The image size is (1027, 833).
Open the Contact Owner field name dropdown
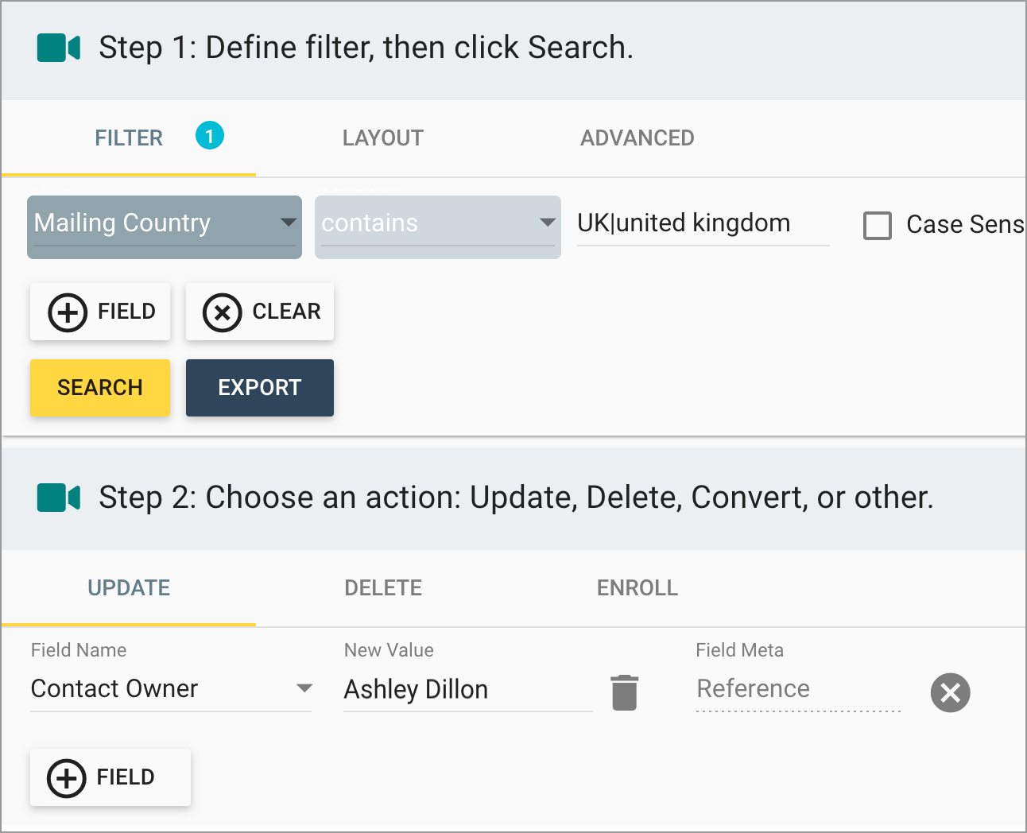click(304, 688)
